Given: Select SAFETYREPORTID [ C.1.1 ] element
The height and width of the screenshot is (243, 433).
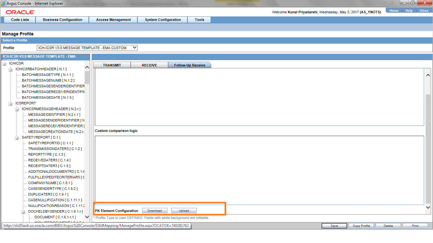Looking at the screenshot, I should 50,143.
